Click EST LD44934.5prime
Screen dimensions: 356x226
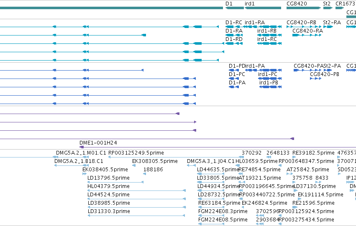click(x=211, y=190)
